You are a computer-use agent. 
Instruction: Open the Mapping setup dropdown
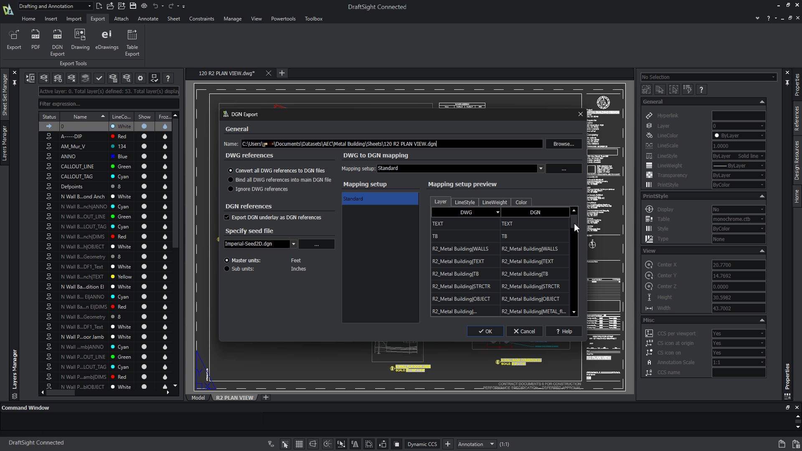(x=541, y=168)
